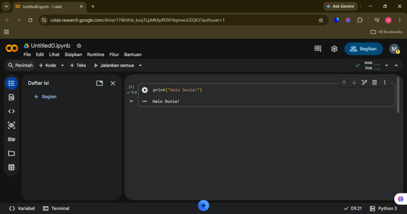Add a code cell with Kode
Viewport: 407px width, 214px height.
(48, 66)
